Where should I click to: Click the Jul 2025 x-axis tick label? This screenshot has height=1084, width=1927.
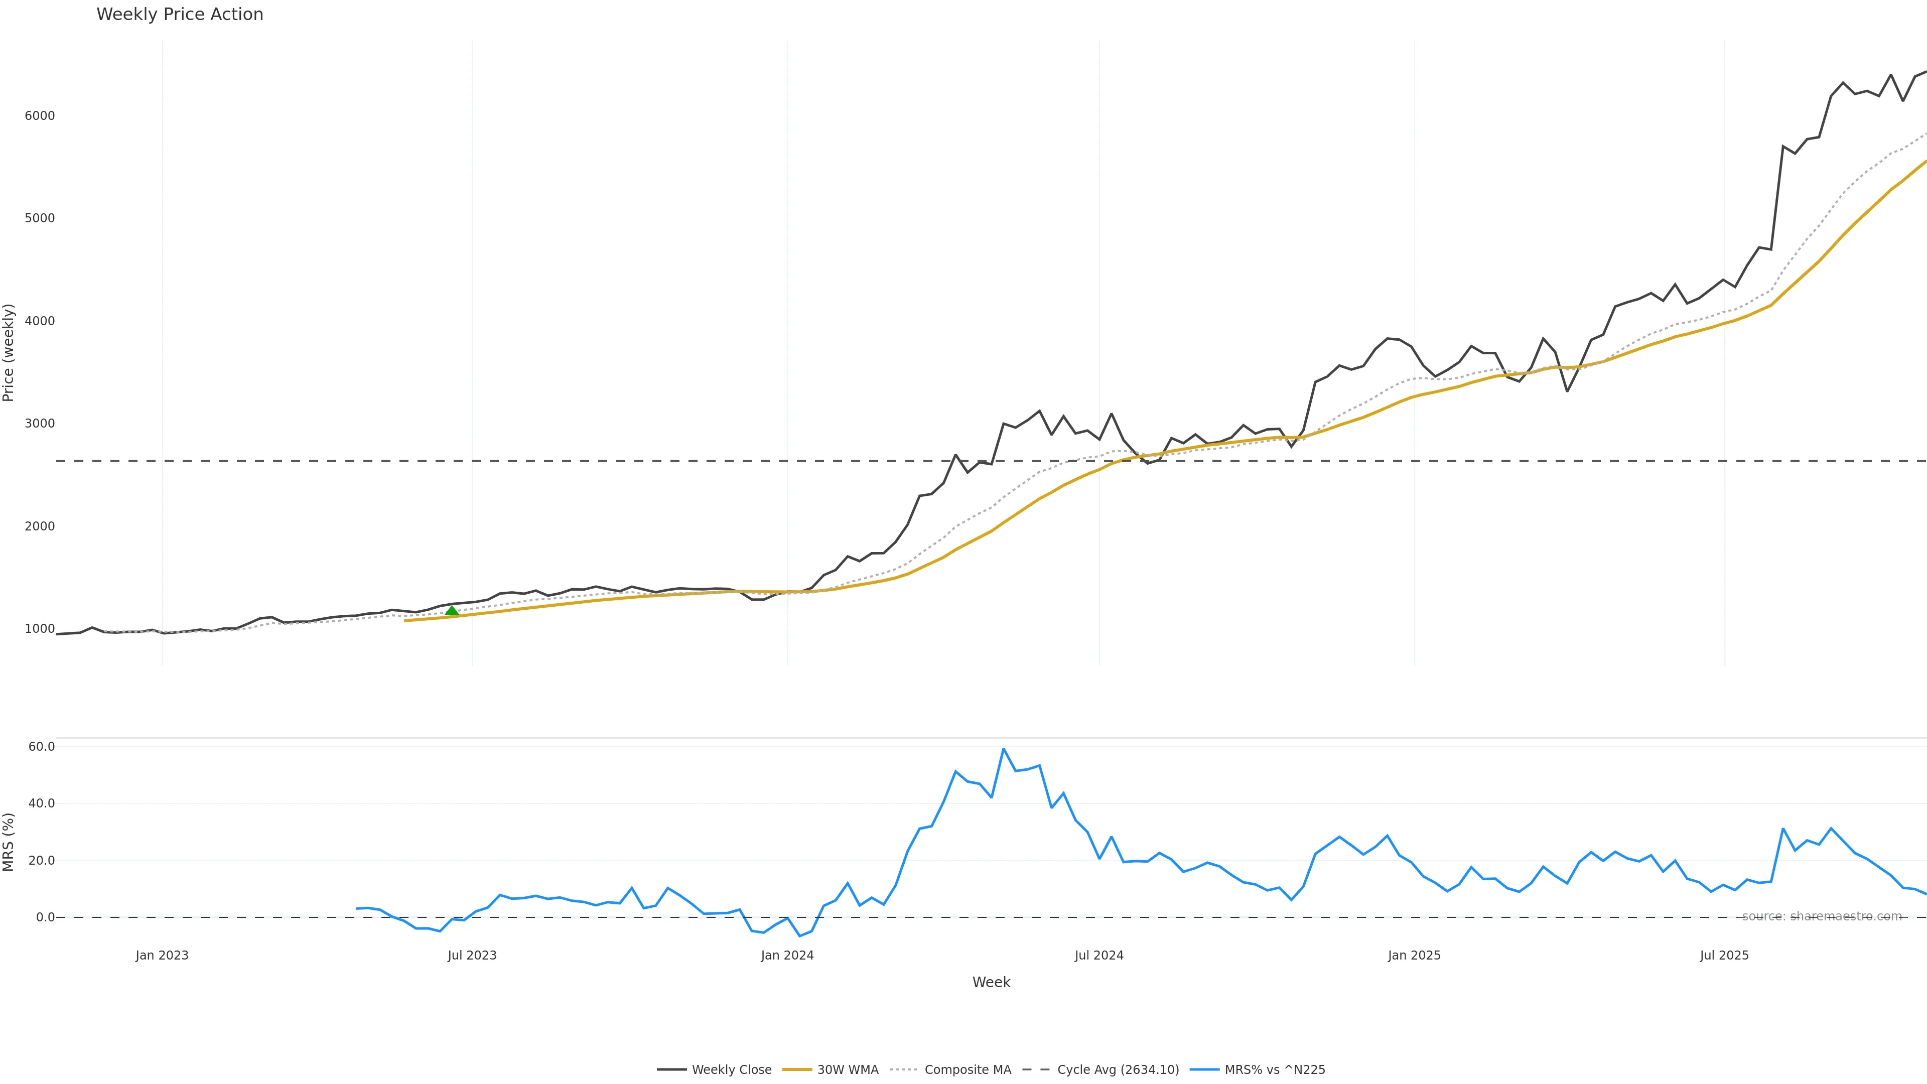[1724, 956]
